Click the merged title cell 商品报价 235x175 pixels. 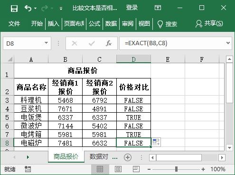pos(83,71)
